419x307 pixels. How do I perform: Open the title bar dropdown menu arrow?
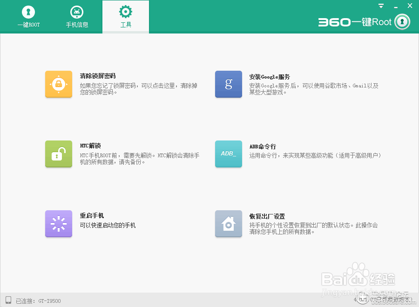381,6
